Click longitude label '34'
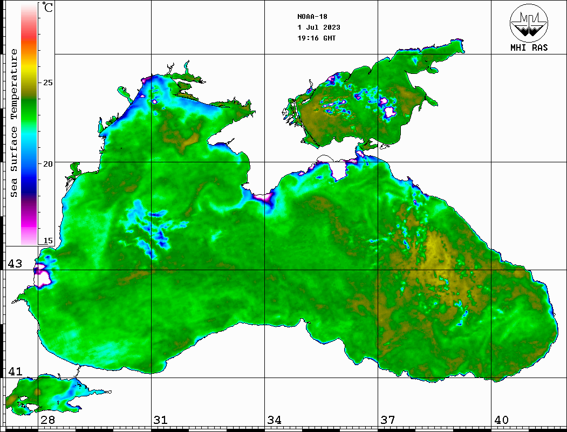Screen dimensions: 567x432 pyautogui.click(x=274, y=420)
